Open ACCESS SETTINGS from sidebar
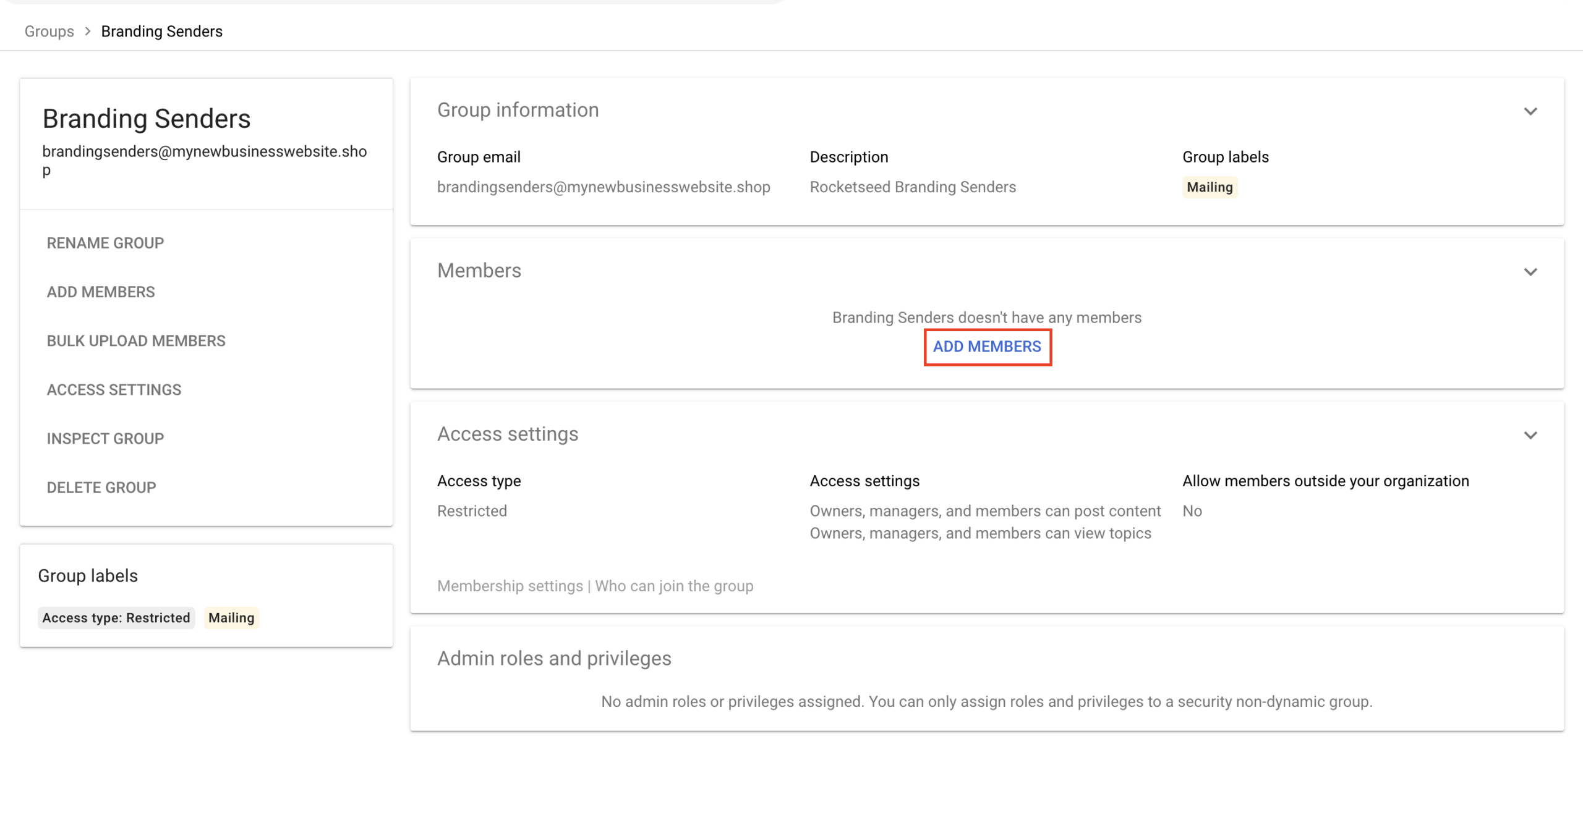Viewport: 1583px width, 828px height. [114, 389]
